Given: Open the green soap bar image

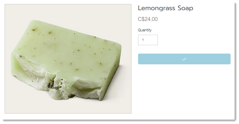Looking at the screenshot, I should [66, 60].
